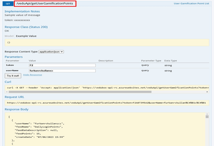Click the Hide Response link

[x=32, y=75]
